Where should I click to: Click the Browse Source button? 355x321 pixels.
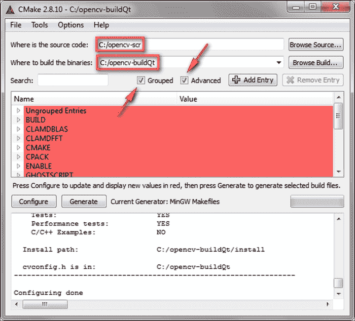click(x=316, y=45)
